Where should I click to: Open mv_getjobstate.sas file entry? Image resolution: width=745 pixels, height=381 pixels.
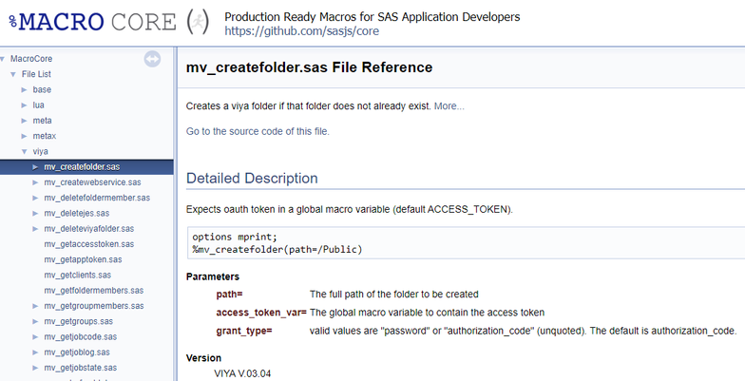[81, 367]
